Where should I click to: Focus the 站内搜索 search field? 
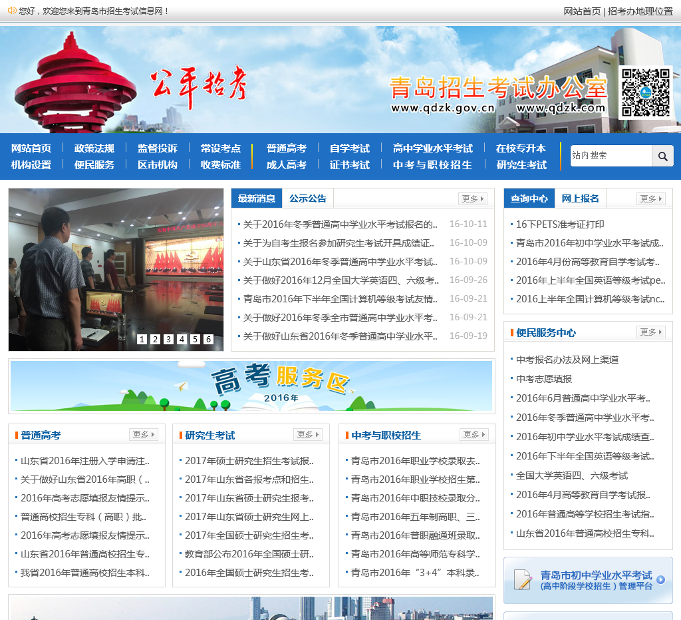[611, 156]
